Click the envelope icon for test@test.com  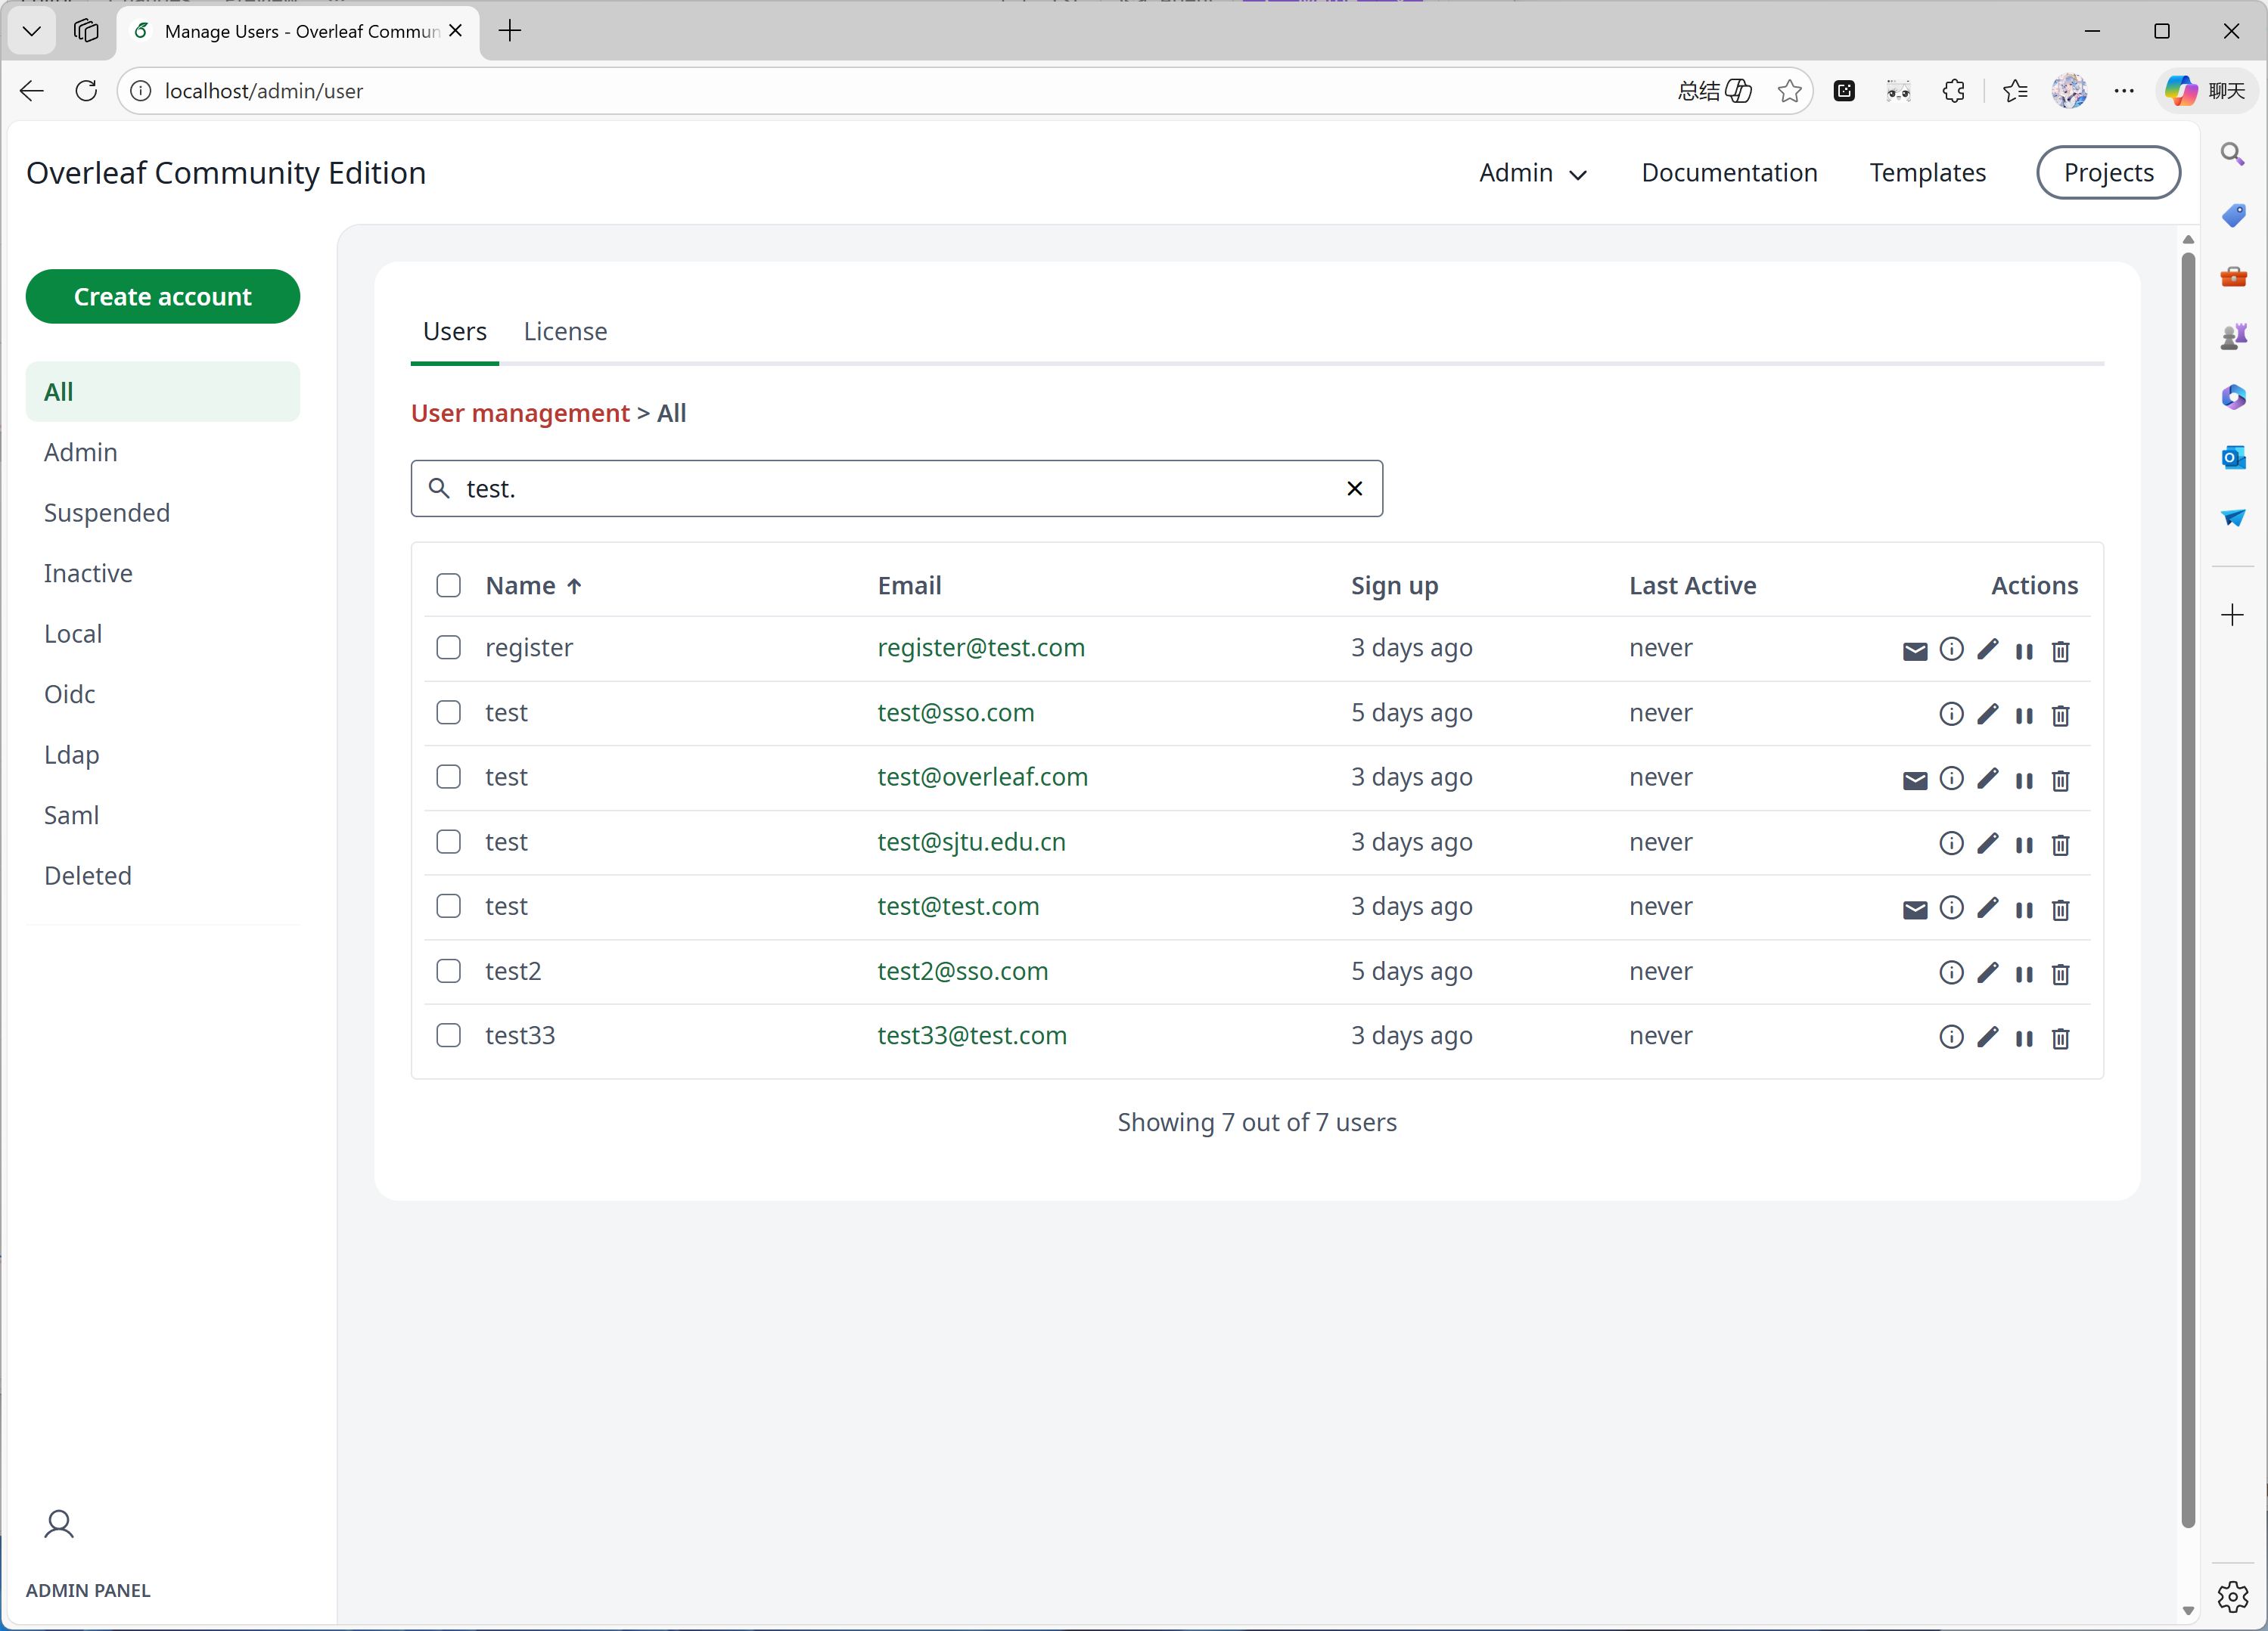point(1914,908)
